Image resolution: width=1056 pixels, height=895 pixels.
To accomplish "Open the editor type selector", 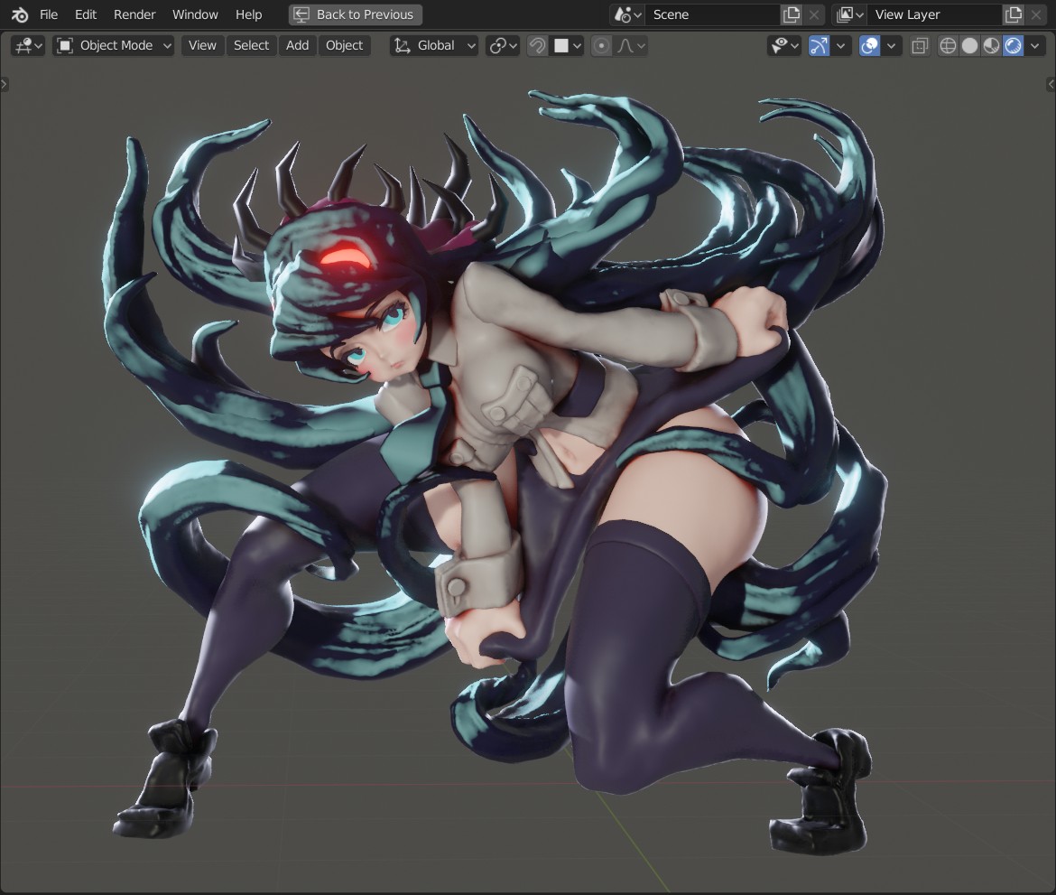I will pyautogui.click(x=28, y=45).
